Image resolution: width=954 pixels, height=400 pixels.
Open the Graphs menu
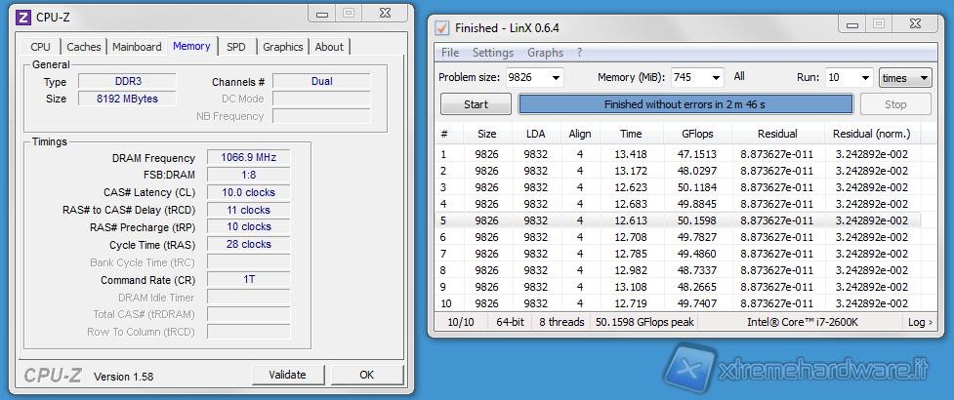545,53
